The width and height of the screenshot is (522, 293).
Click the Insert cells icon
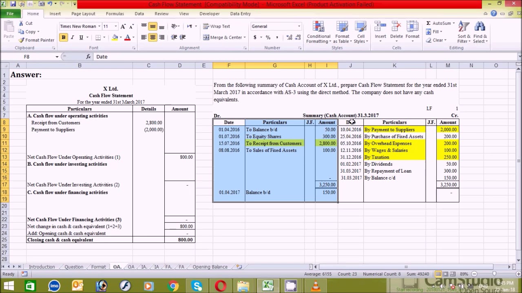(380, 27)
